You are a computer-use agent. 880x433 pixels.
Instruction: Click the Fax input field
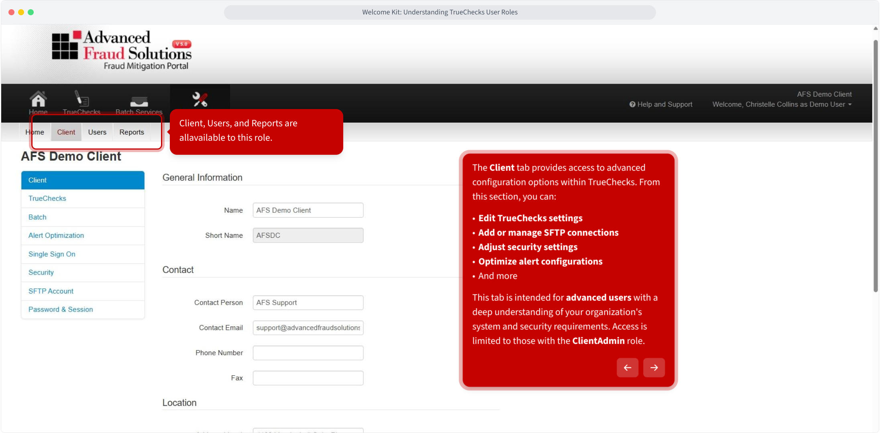click(x=308, y=378)
